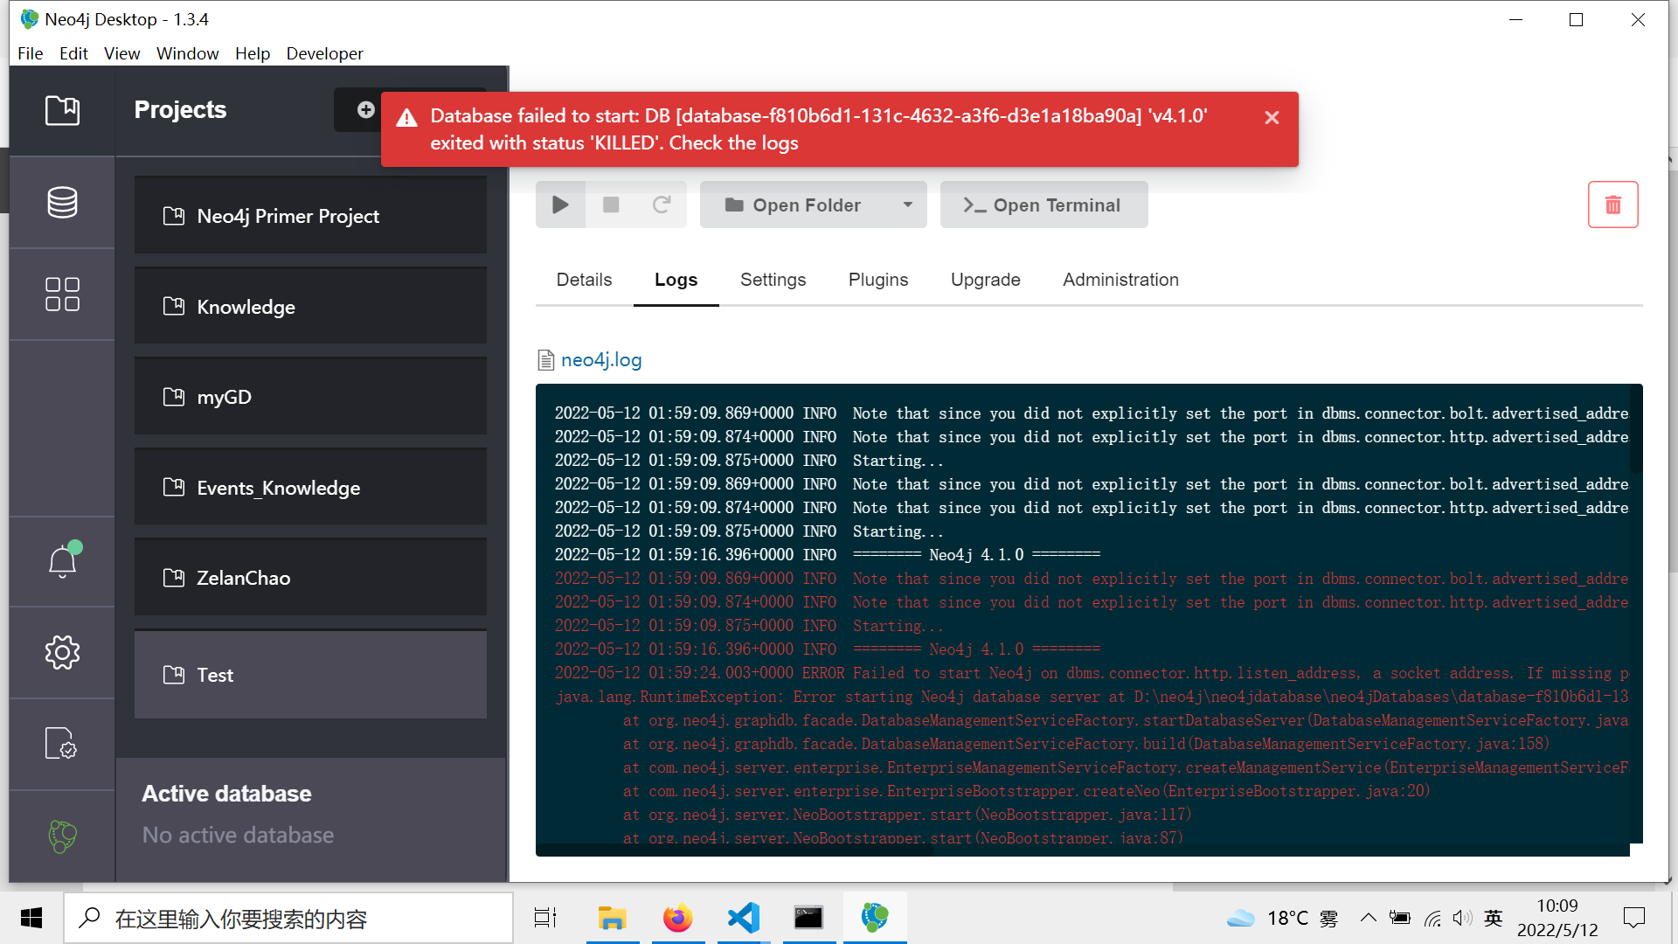The image size is (1678, 944).
Task: Open the software keys activation icon
Action: point(60,743)
